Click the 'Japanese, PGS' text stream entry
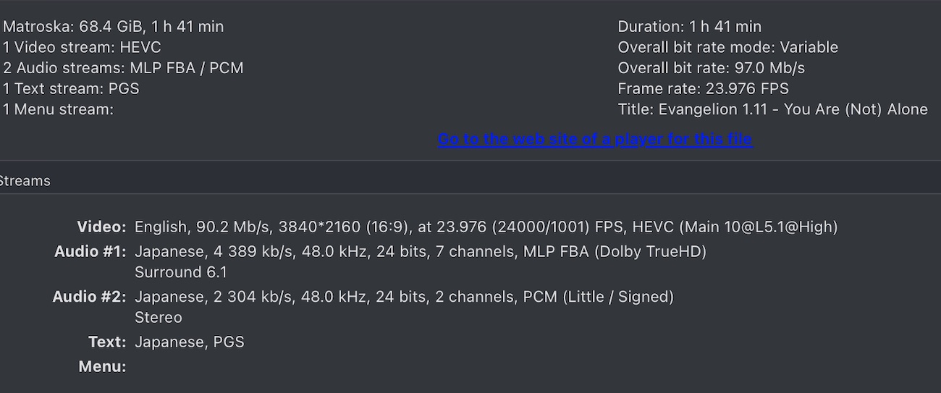 [x=190, y=342]
